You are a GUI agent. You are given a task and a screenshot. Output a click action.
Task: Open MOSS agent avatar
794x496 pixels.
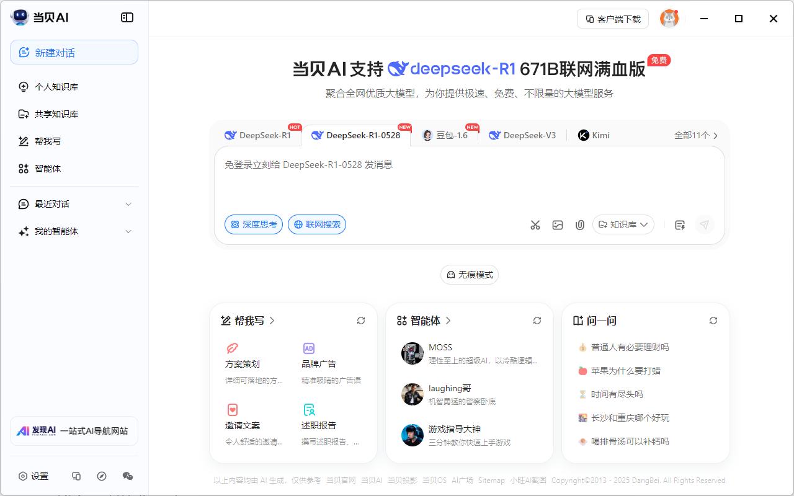point(413,353)
